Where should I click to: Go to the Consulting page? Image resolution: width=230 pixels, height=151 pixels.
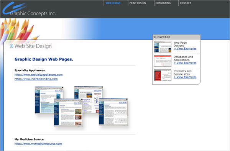click(x=163, y=3)
